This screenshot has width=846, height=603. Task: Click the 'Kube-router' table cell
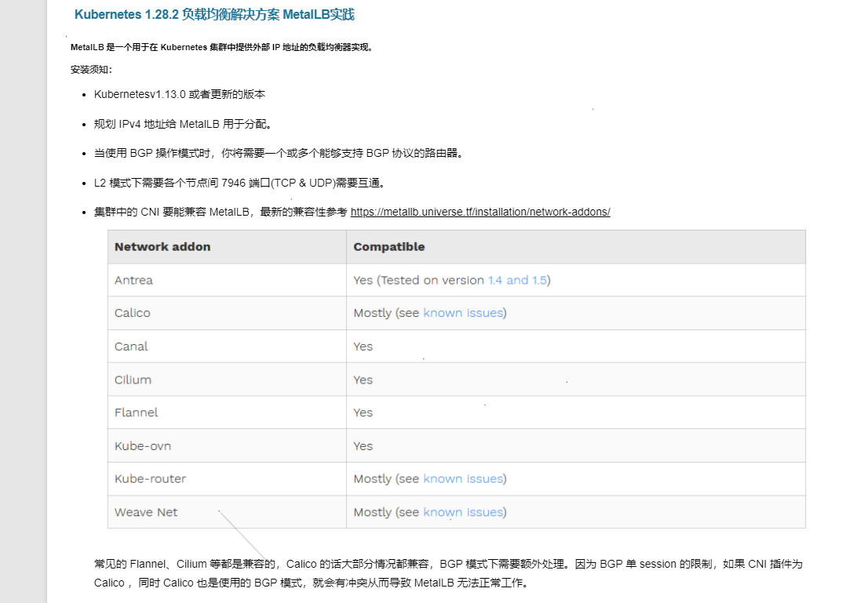227,479
